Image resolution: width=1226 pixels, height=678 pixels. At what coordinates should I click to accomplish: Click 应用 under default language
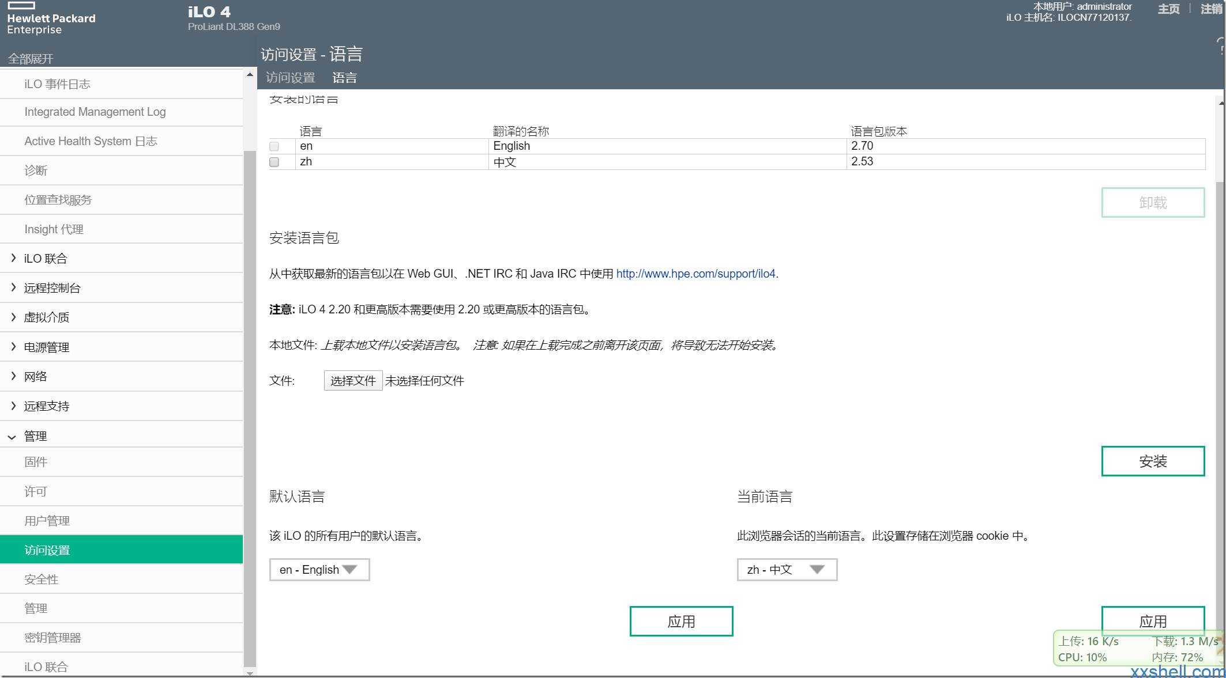681,622
